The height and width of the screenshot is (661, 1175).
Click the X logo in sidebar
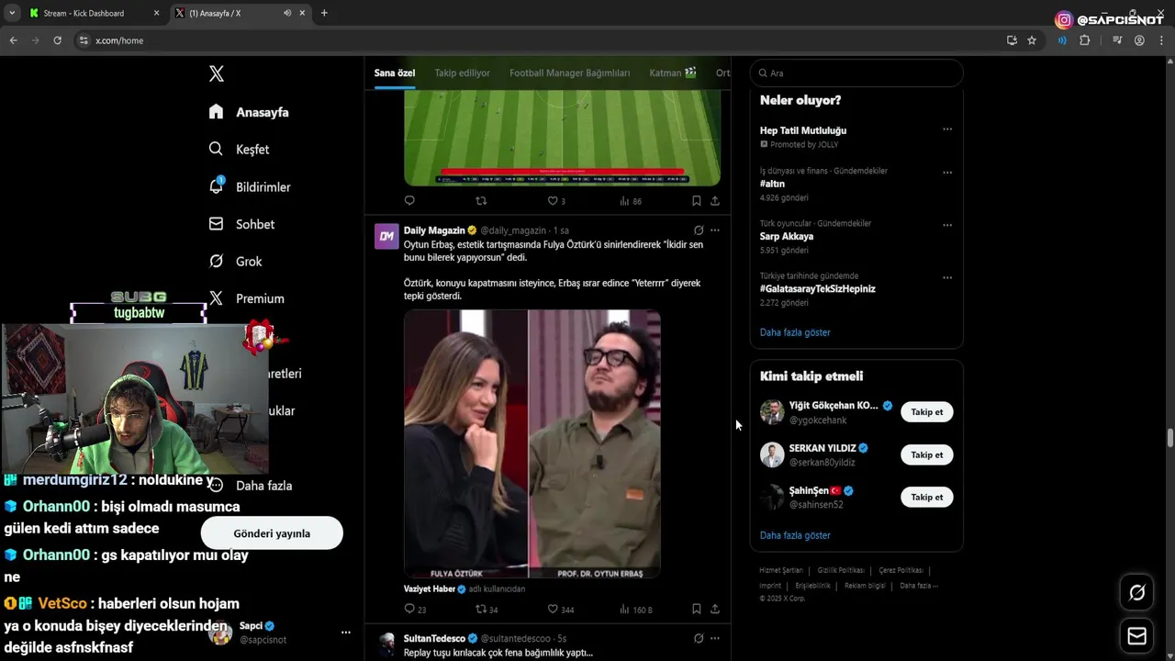click(217, 74)
